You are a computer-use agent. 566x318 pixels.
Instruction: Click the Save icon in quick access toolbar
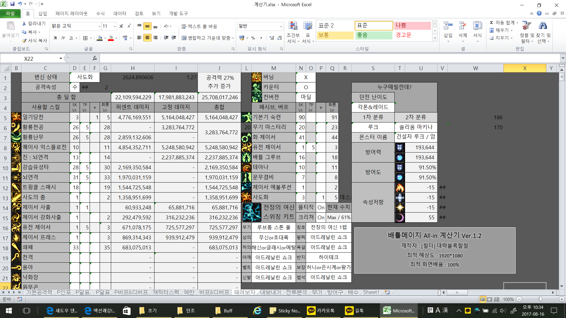tap(12, 4)
